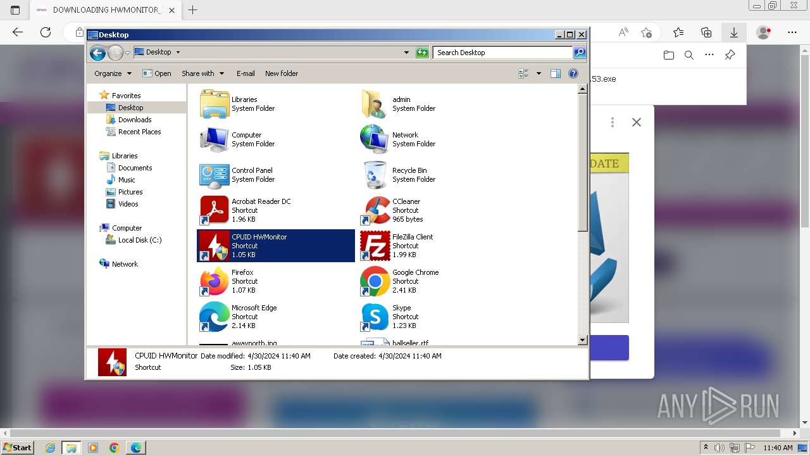Click New folder in toolbar
Viewport: 810px width, 456px height.
(282, 73)
